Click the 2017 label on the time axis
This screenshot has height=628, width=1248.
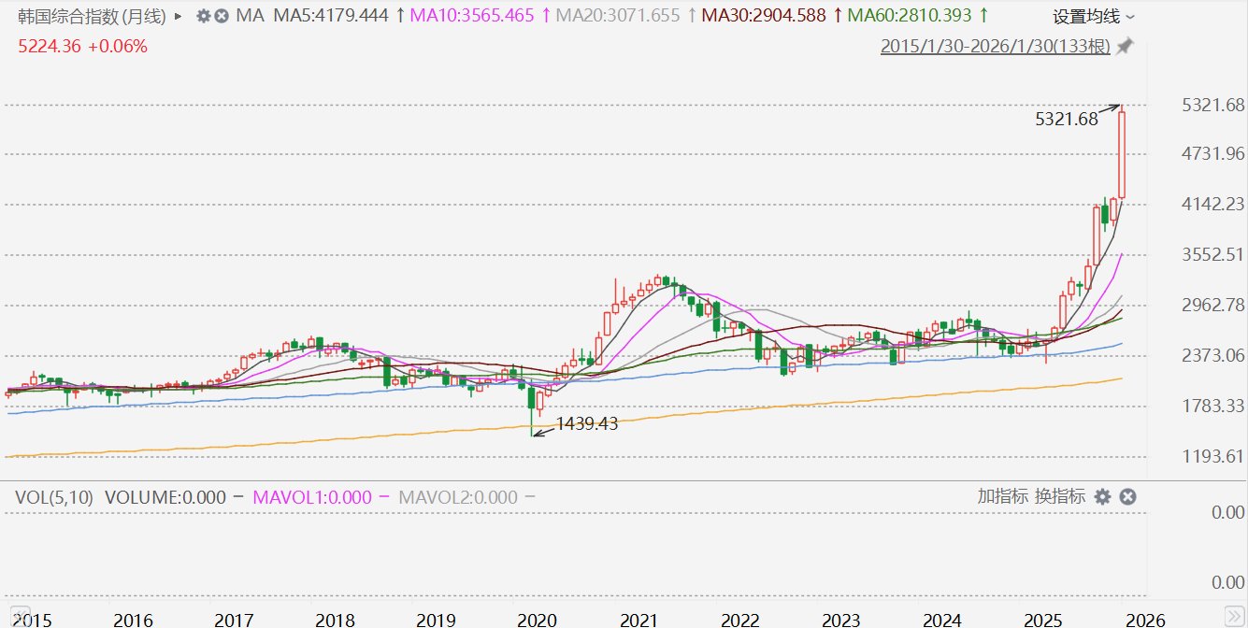(x=234, y=619)
